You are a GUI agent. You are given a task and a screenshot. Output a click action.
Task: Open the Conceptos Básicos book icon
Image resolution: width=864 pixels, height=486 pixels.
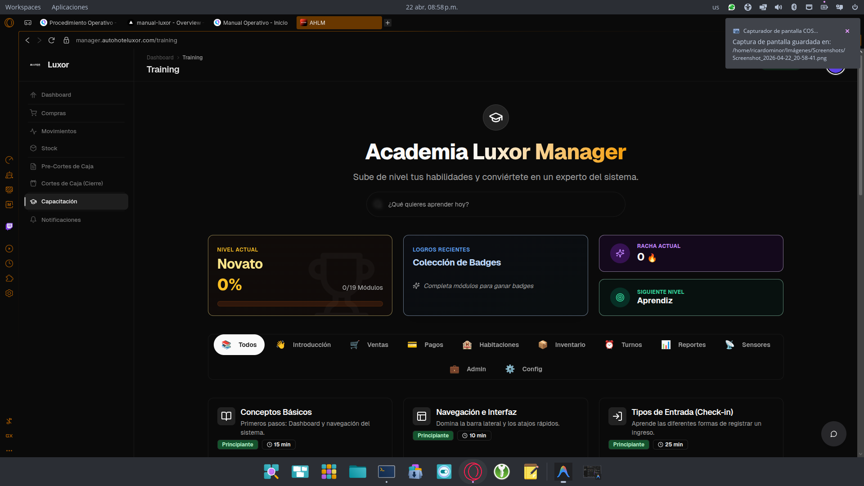click(226, 416)
